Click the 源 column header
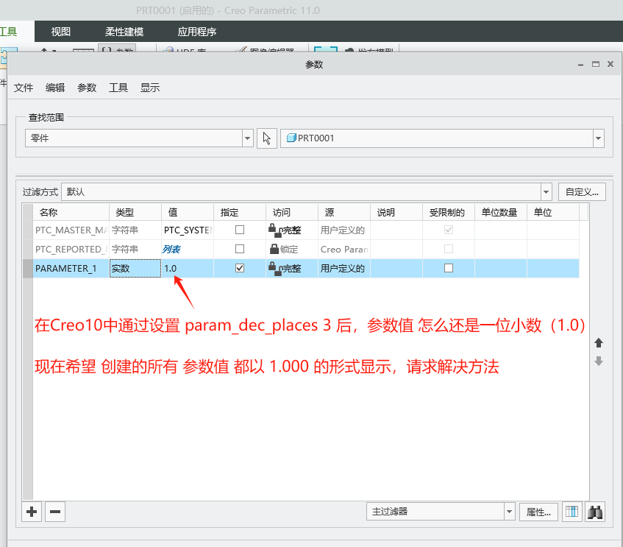Image resolution: width=623 pixels, height=547 pixels. click(344, 213)
